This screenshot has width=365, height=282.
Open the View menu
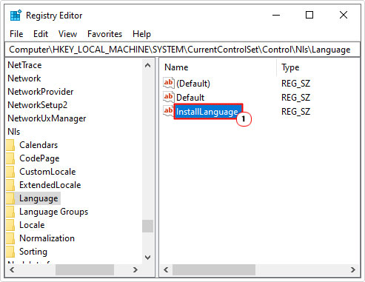pos(67,34)
